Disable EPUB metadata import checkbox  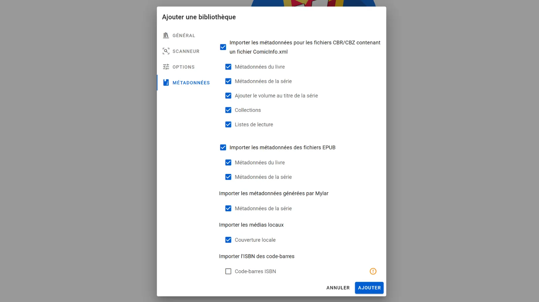(223, 148)
